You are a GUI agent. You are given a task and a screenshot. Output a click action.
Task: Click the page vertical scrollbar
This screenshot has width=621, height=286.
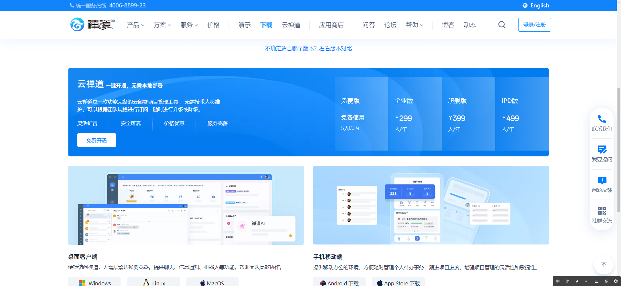pos(619,150)
